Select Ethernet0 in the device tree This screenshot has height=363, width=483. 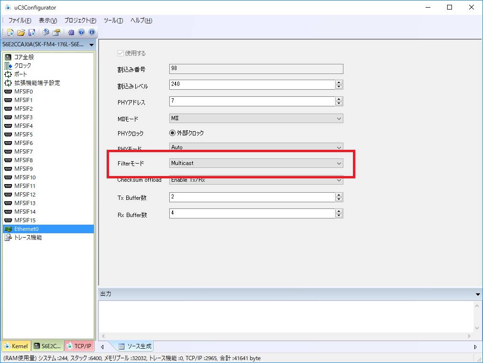coord(26,229)
